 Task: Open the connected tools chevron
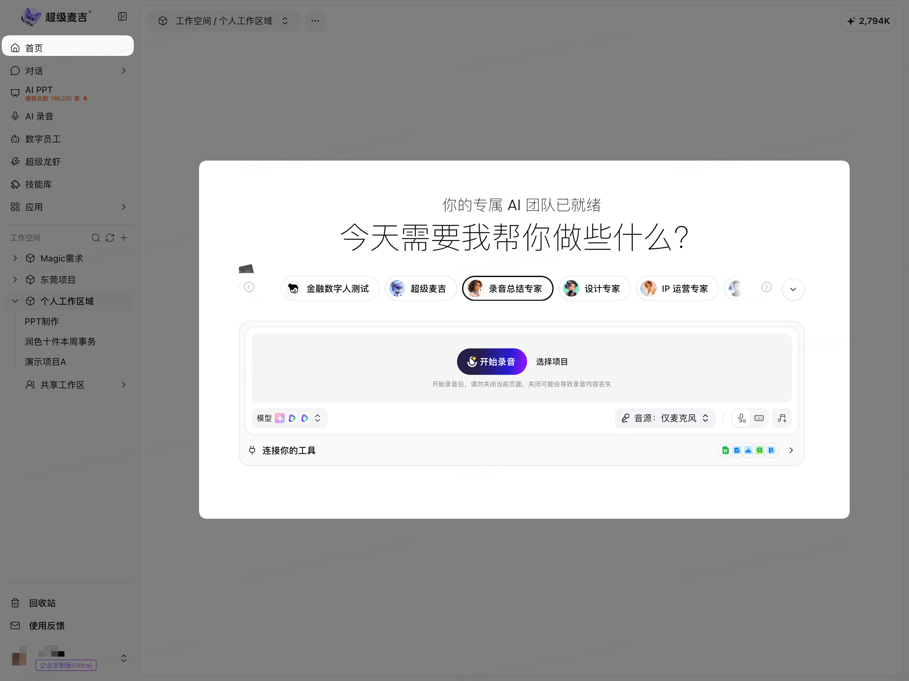pyautogui.click(x=791, y=451)
